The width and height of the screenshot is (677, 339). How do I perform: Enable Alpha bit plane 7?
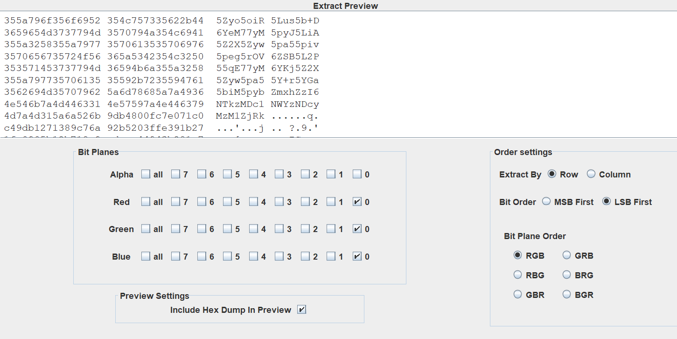click(175, 174)
